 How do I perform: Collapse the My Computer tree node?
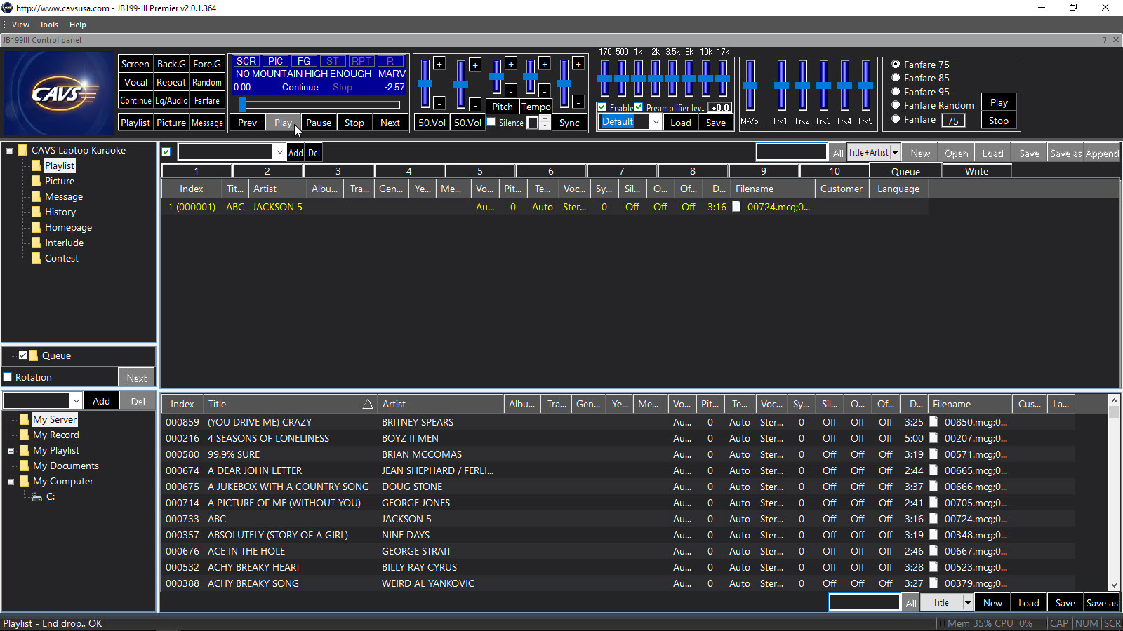coord(11,482)
